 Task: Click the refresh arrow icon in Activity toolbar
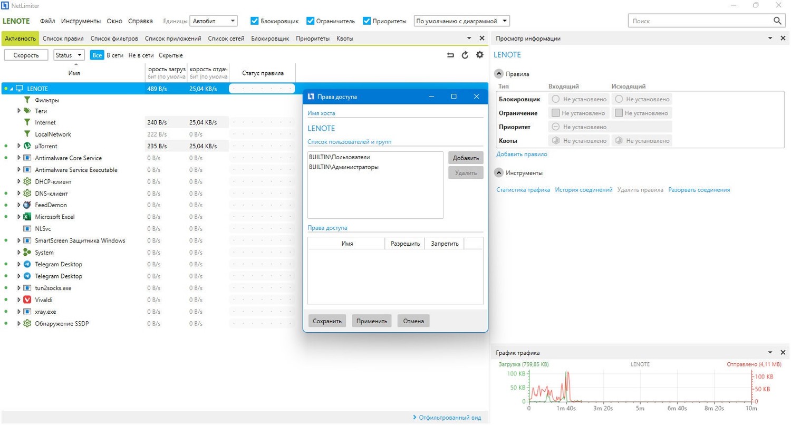click(x=465, y=55)
